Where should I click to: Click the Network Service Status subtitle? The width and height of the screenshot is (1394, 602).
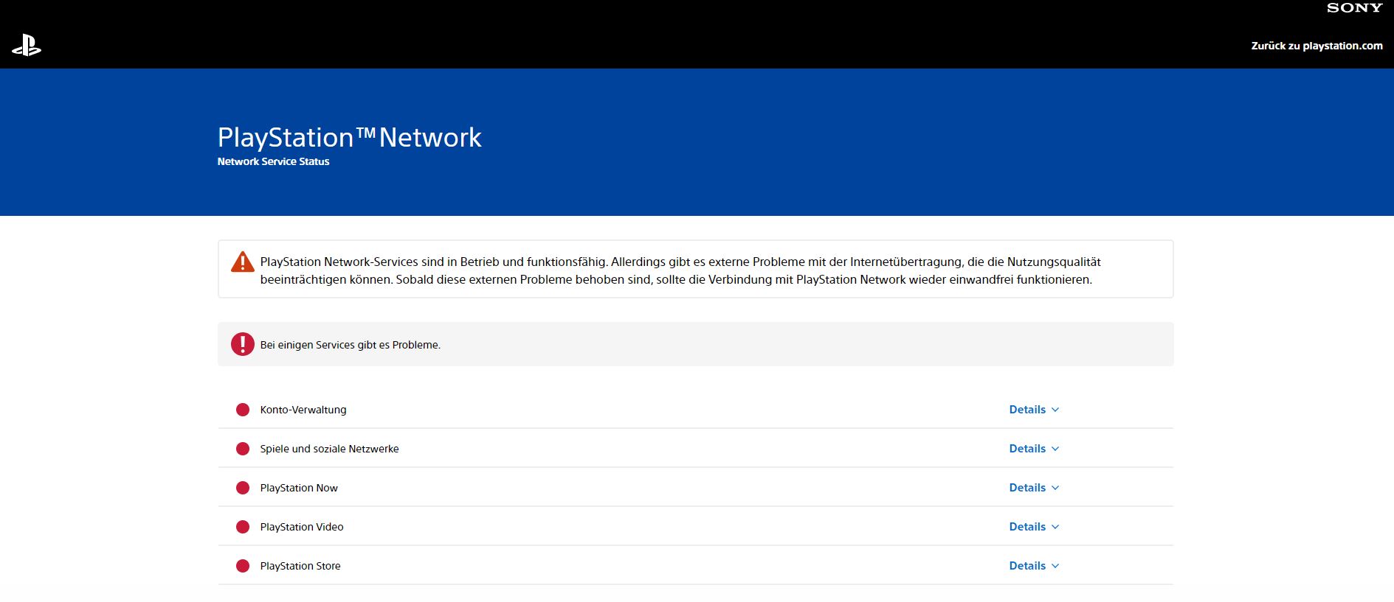[x=273, y=161]
